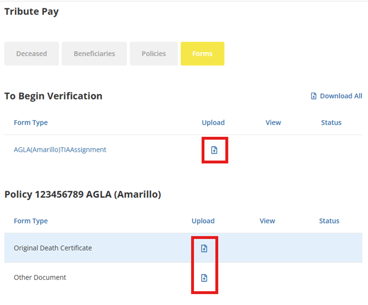
Task: Open the AGLA(Amarillo)TIAAssignment form link
Action: tap(60, 149)
